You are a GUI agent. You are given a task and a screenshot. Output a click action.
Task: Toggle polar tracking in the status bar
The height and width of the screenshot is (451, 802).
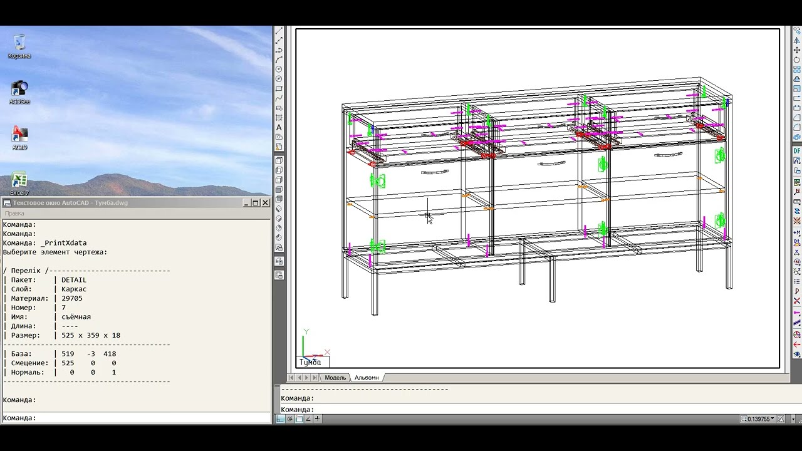tap(290, 419)
